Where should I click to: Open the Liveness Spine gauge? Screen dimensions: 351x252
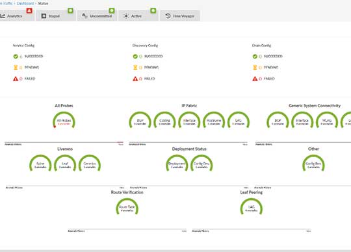[x=40, y=164]
